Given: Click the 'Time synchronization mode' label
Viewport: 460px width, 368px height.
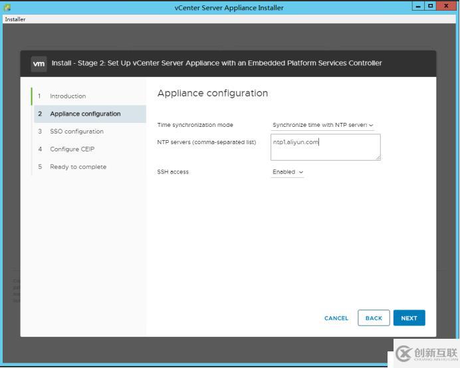Looking at the screenshot, I should (195, 125).
